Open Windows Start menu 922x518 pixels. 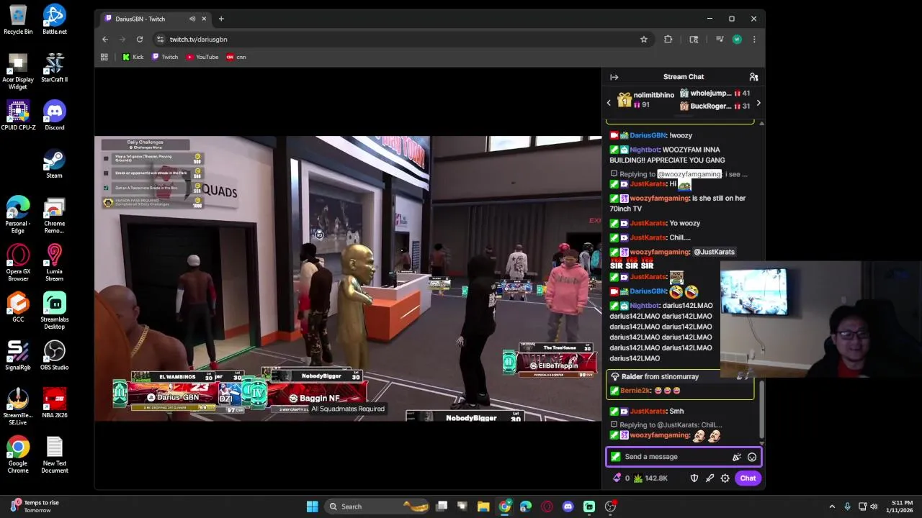(x=313, y=506)
